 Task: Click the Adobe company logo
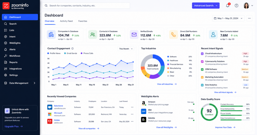(x=50, y=121)
